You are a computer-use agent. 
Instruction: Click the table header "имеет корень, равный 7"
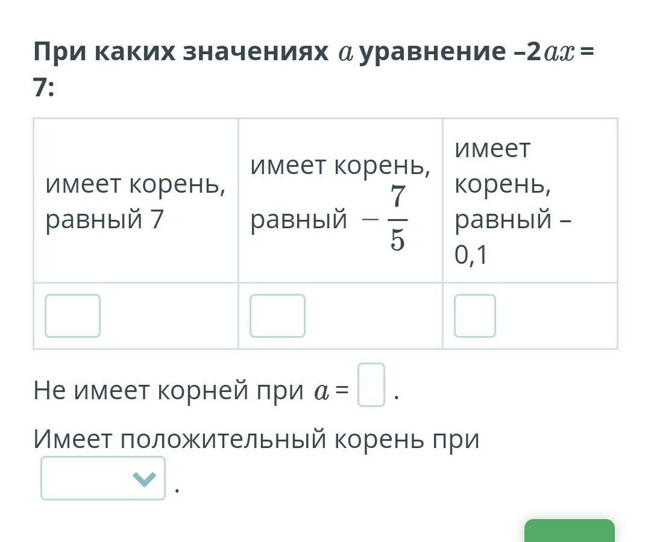(x=136, y=201)
